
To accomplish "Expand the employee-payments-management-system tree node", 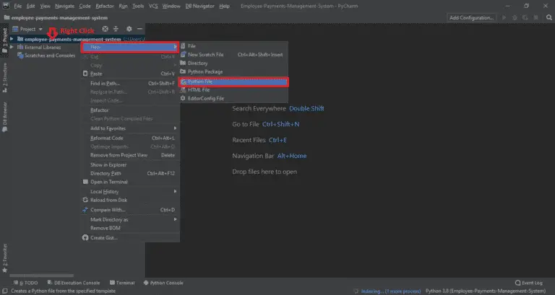I will click(12, 39).
